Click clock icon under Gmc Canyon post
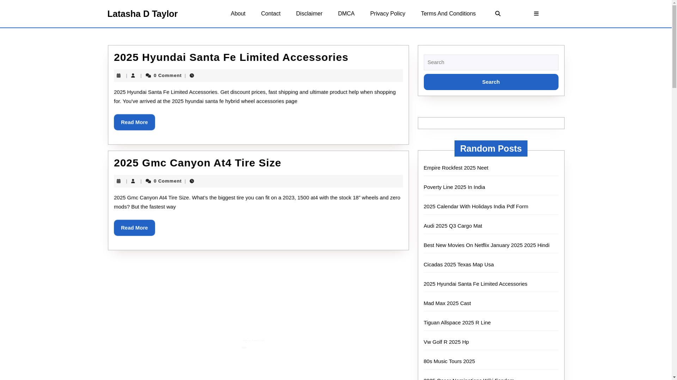Viewport: 677px width, 380px height. [192, 181]
